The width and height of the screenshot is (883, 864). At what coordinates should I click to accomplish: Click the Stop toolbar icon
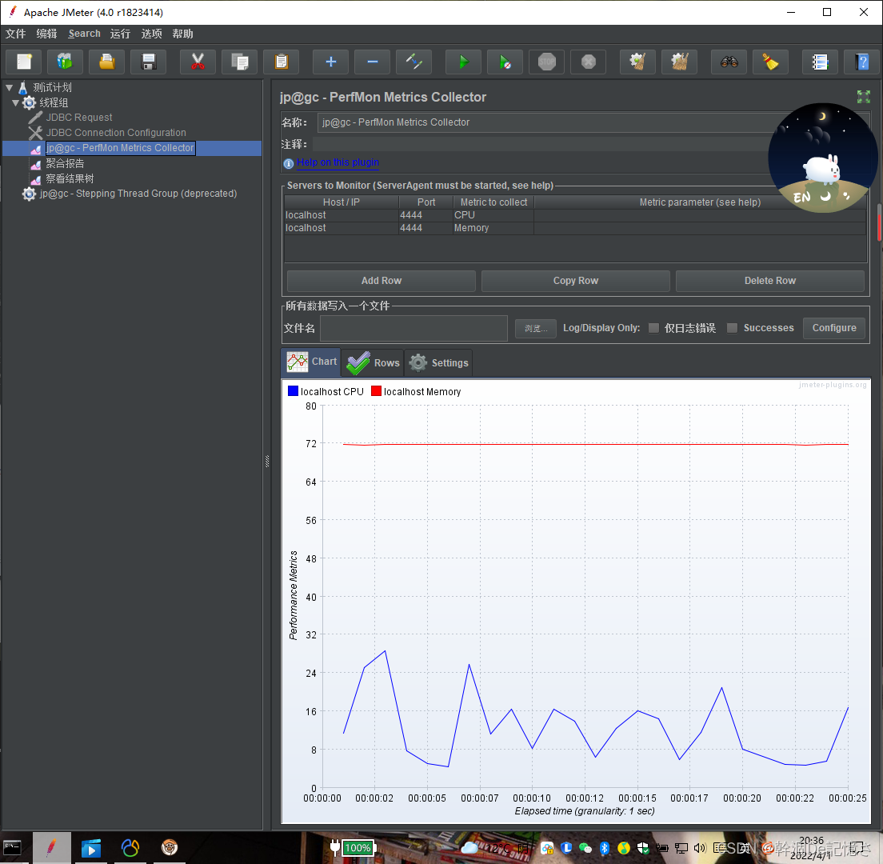click(547, 62)
